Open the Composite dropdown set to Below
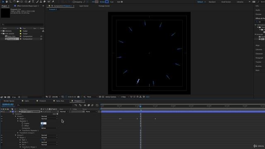This screenshot has width=265, height=149. coord(49,128)
